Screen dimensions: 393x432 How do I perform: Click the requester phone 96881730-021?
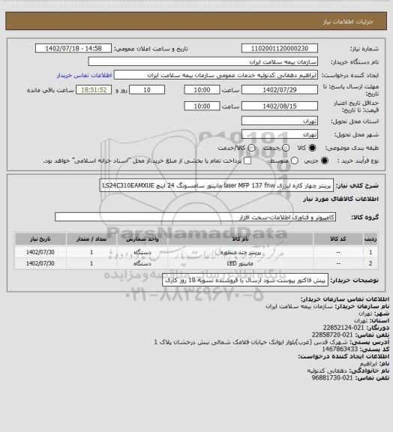pyautogui.click(x=332, y=378)
